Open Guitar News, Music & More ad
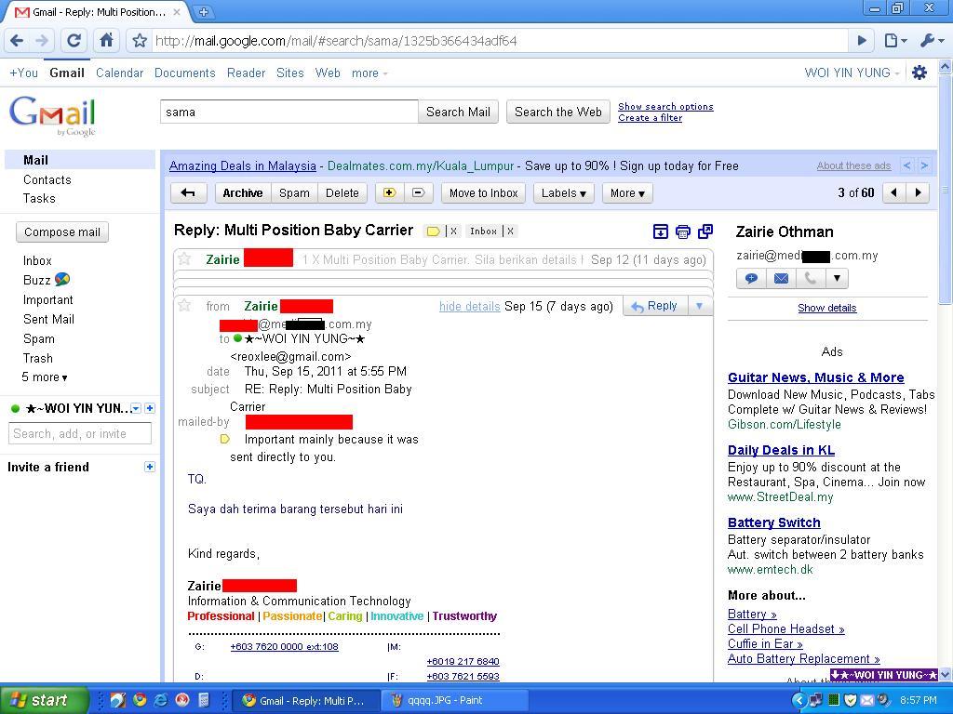 coord(815,377)
